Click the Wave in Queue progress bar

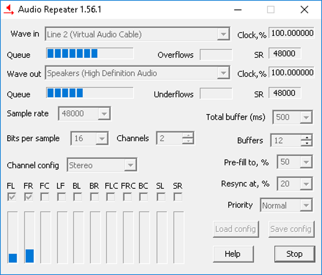tap(90, 53)
